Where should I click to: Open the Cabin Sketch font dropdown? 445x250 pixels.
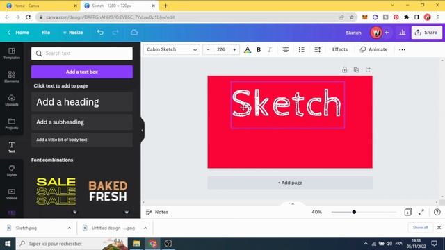tap(172, 49)
